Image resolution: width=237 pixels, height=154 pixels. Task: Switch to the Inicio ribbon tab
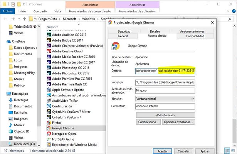click(22, 11)
